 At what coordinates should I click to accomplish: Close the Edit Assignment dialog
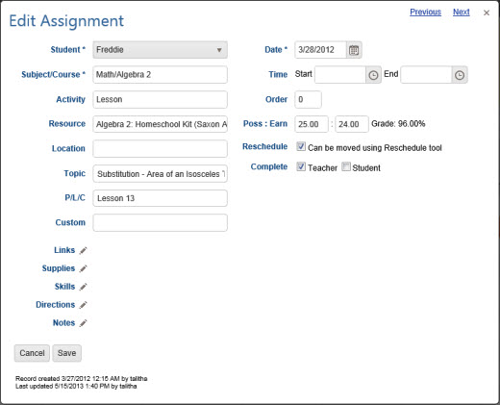(x=487, y=13)
